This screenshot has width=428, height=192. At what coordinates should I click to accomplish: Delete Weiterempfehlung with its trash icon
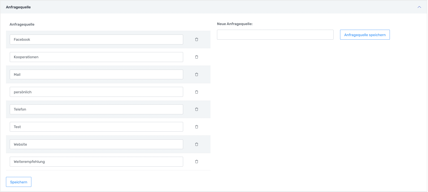point(197,162)
